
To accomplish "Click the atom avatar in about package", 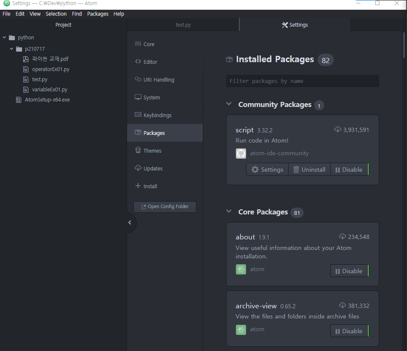I will pos(241,269).
